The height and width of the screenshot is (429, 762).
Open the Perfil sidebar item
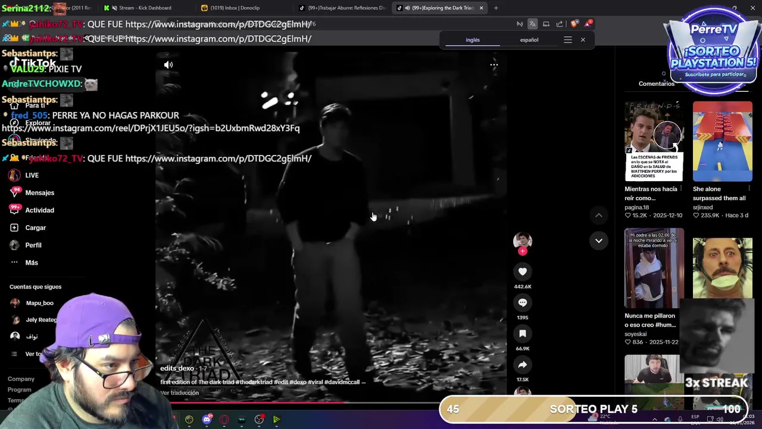(x=33, y=245)
